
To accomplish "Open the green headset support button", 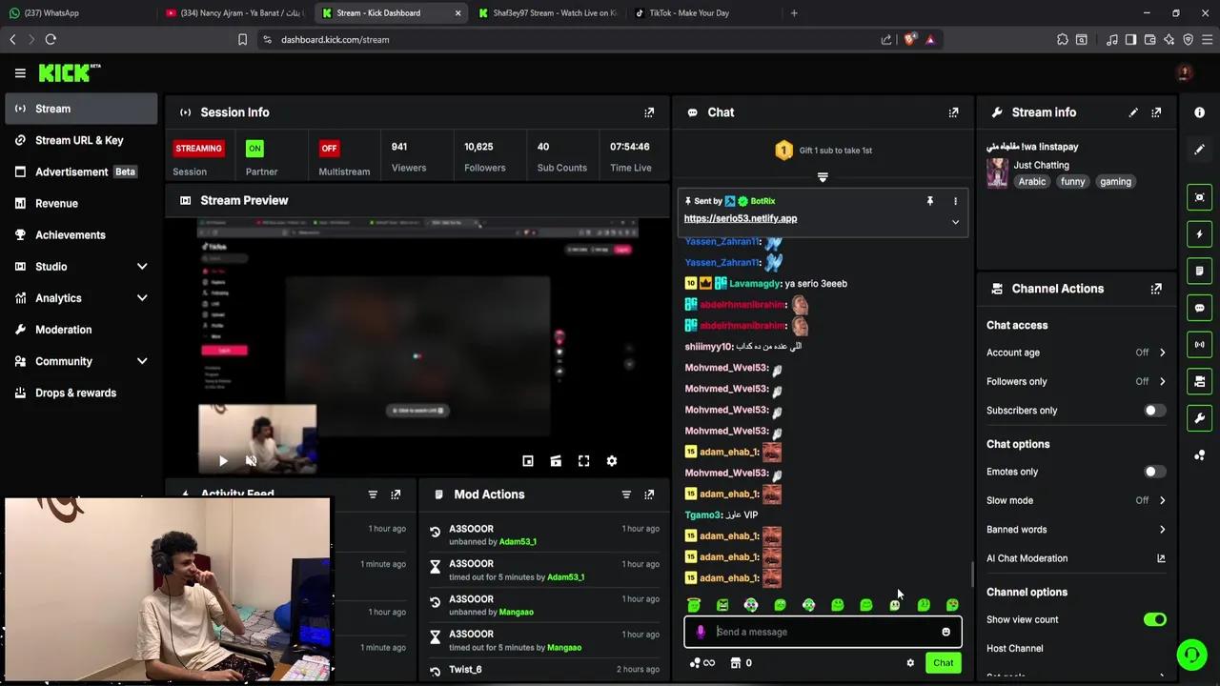I will (1191, 655).
